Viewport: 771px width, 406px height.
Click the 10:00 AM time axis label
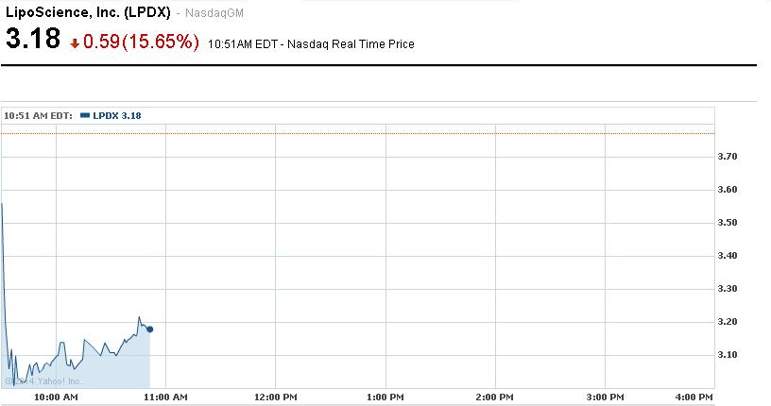(x=57, y=397)
